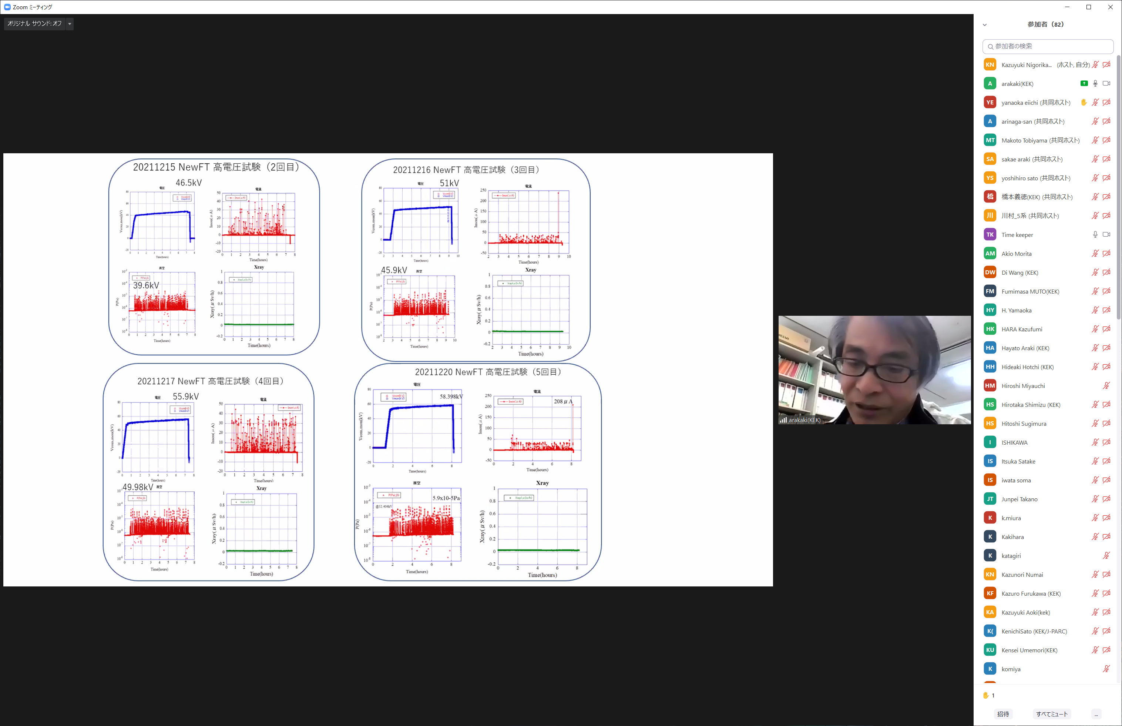Select participant Kensei Umemori(KEK)
The width and height of the screenshot is (1122, 726).
pyautogui.click(x=1048, y=650)
